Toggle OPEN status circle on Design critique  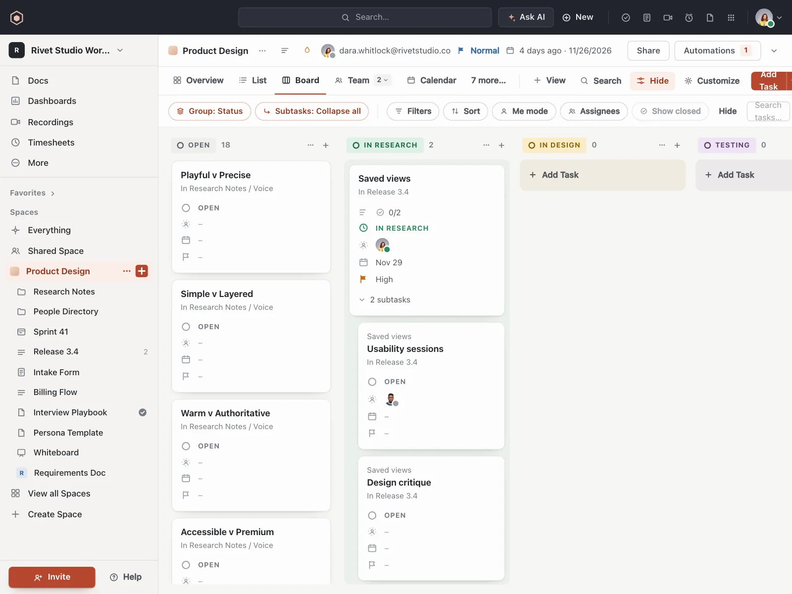pyautogui.click(x=372, y=515)
